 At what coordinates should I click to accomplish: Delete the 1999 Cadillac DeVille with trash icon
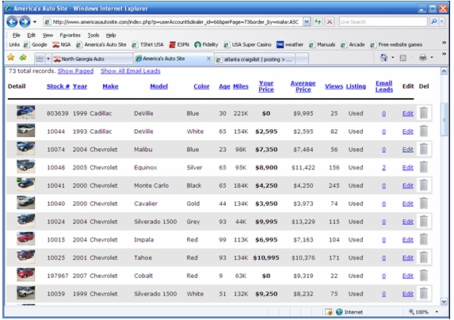(424, 112)
